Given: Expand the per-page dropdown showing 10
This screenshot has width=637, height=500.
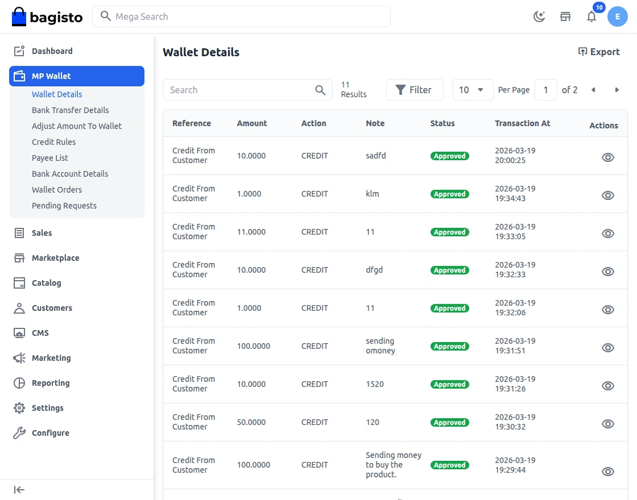Looking at the screenshot, I should coord(473,90).
